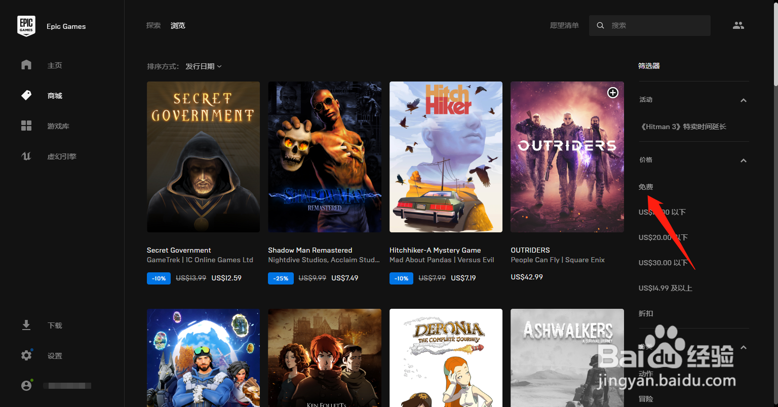This screenshot has width=778, height=407.
Task: Click the Epic Games logo icon
Action: click(x=26, y=26)
